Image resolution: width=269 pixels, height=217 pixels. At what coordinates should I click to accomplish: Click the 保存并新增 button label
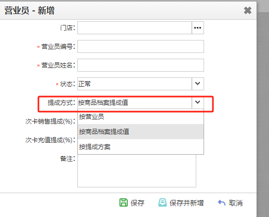[x=186, y=203]
